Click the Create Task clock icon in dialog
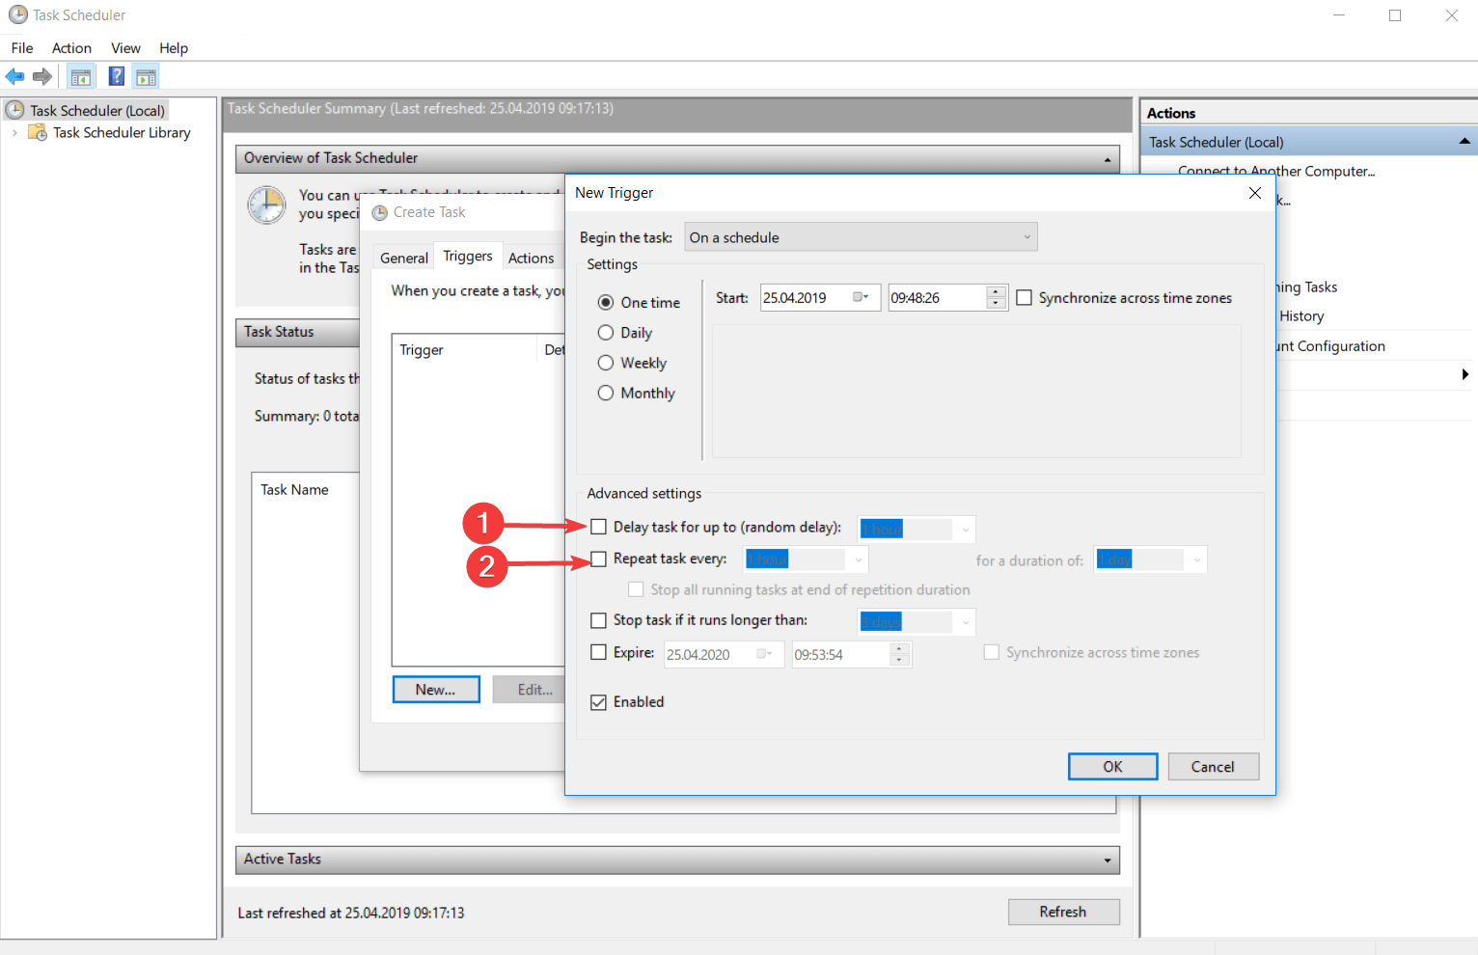 click(378, 212)
